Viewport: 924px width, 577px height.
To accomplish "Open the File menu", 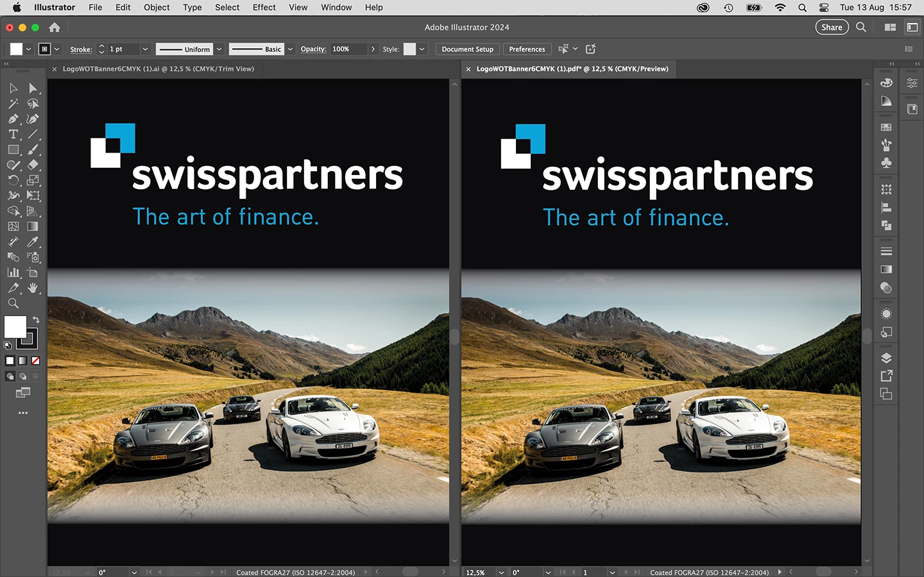I will tap(95, 8).
